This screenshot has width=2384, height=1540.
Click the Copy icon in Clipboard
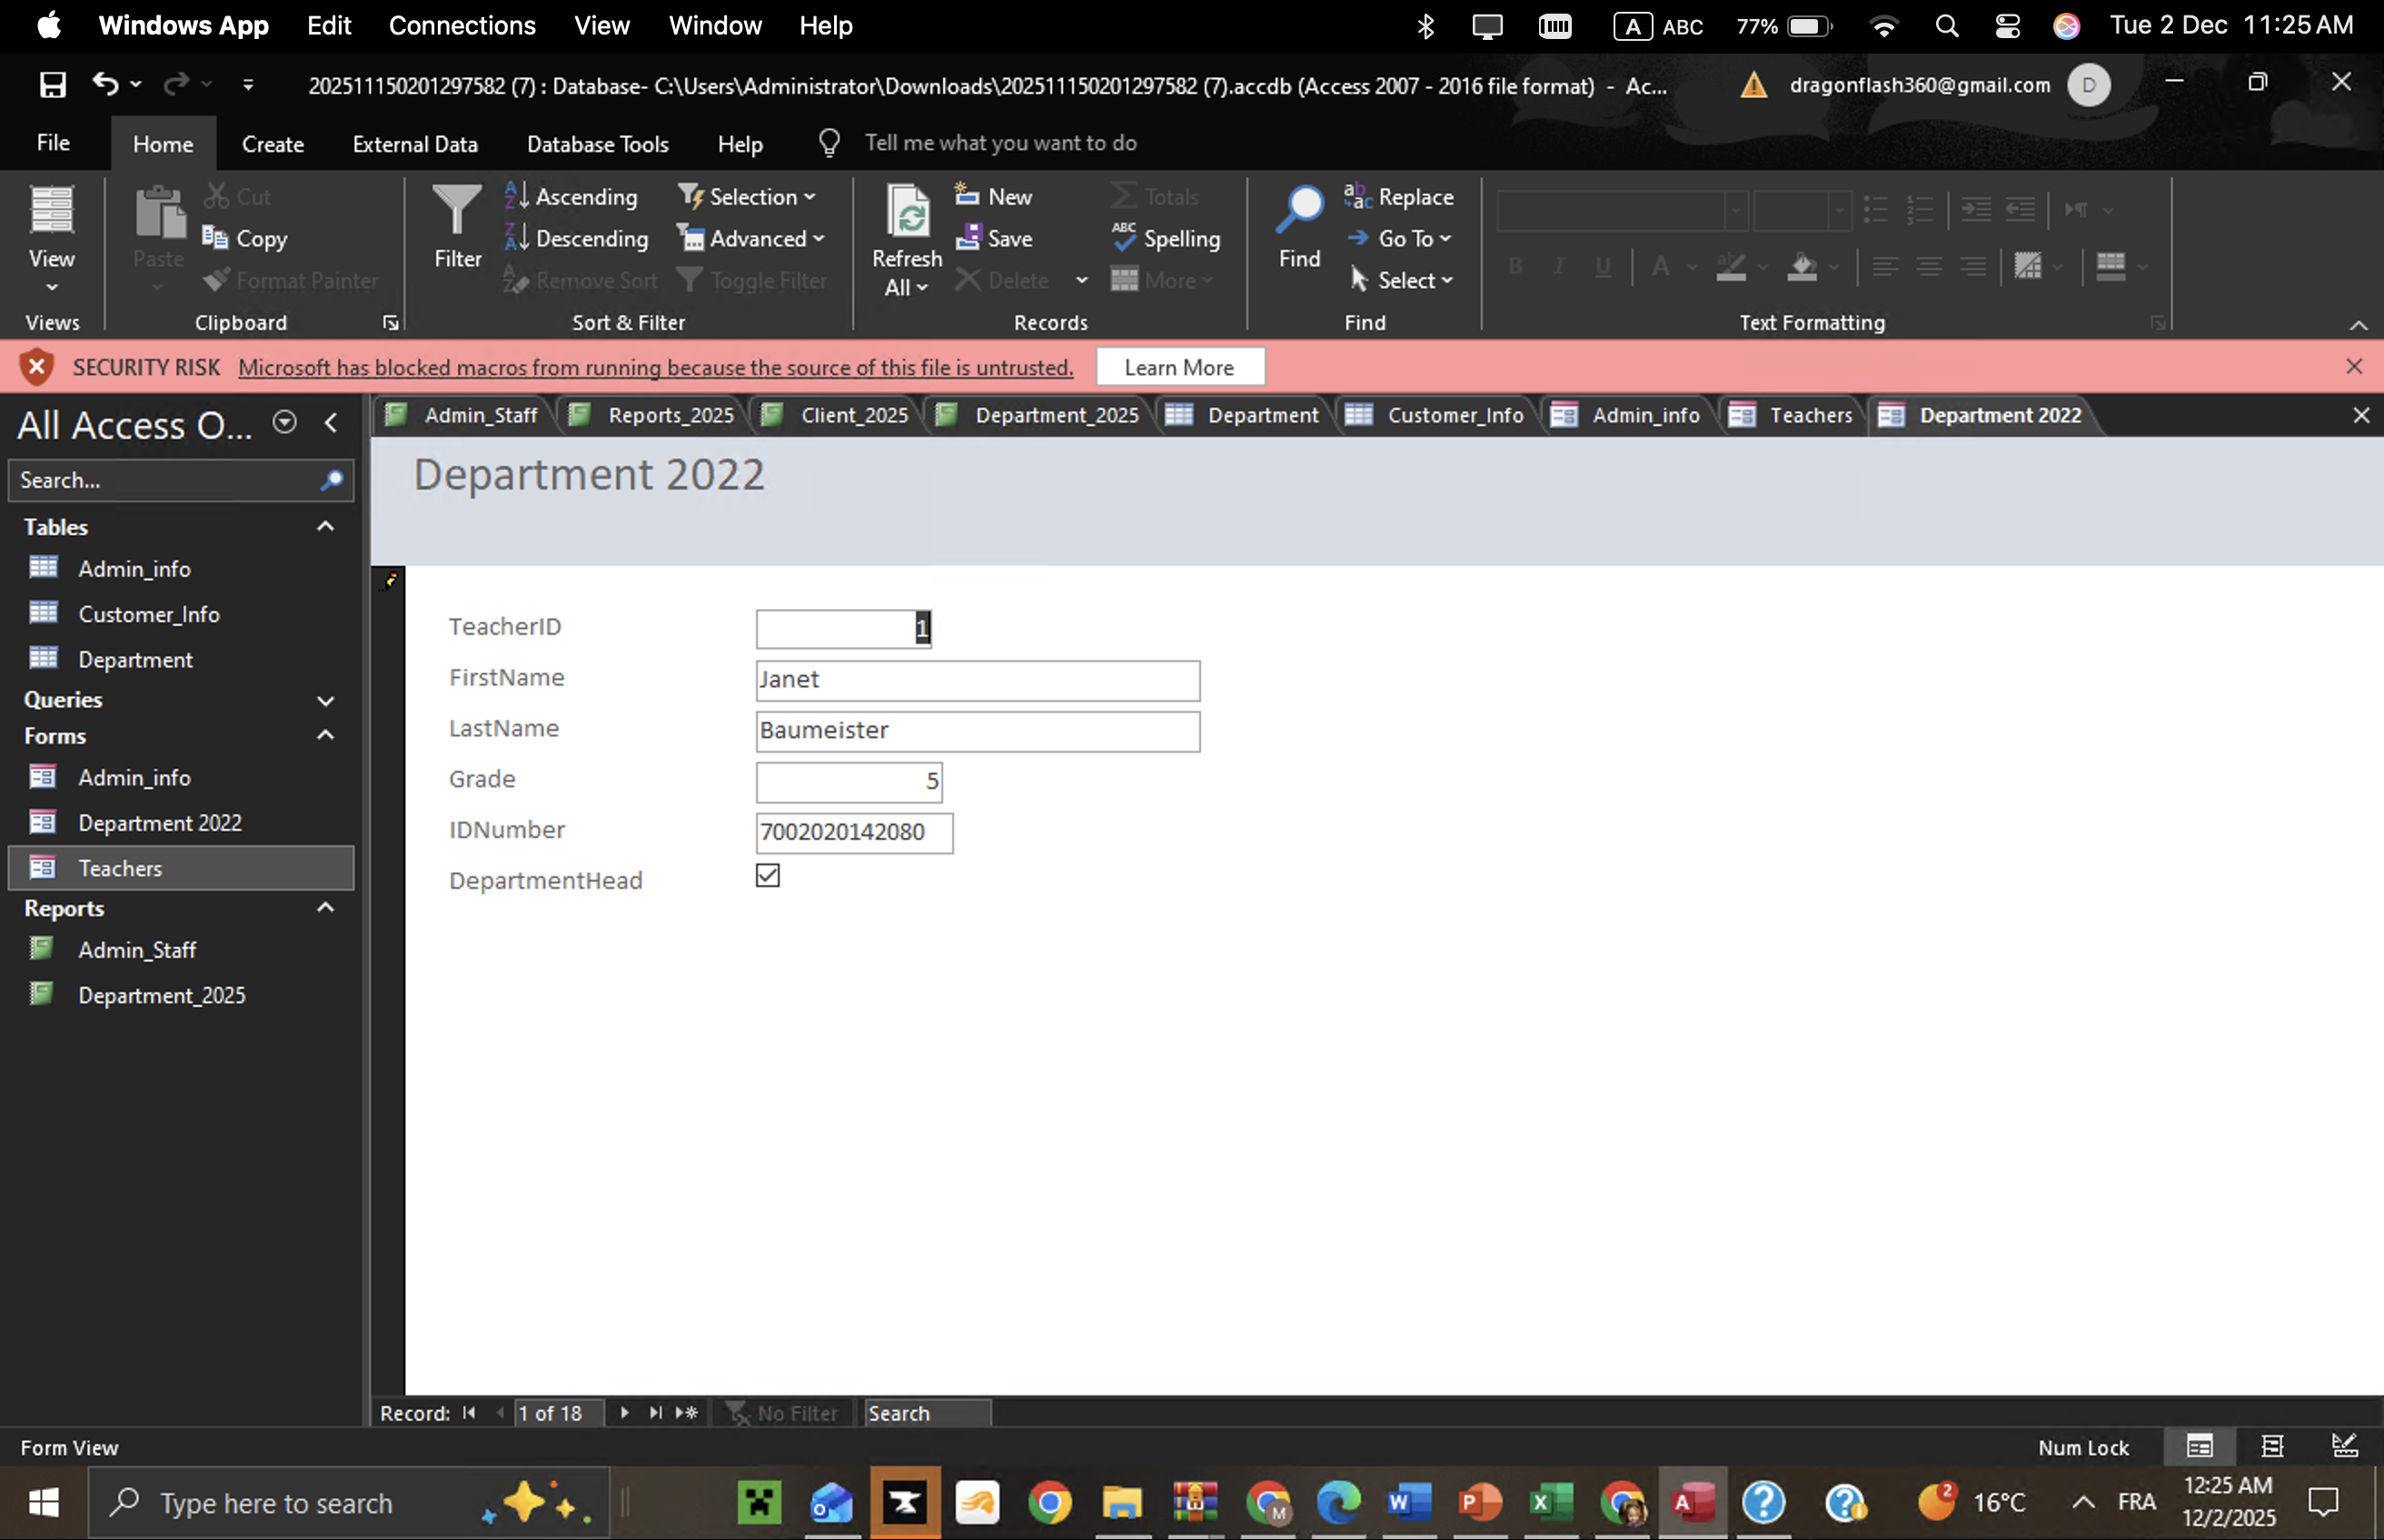click(x=215, y=238)
